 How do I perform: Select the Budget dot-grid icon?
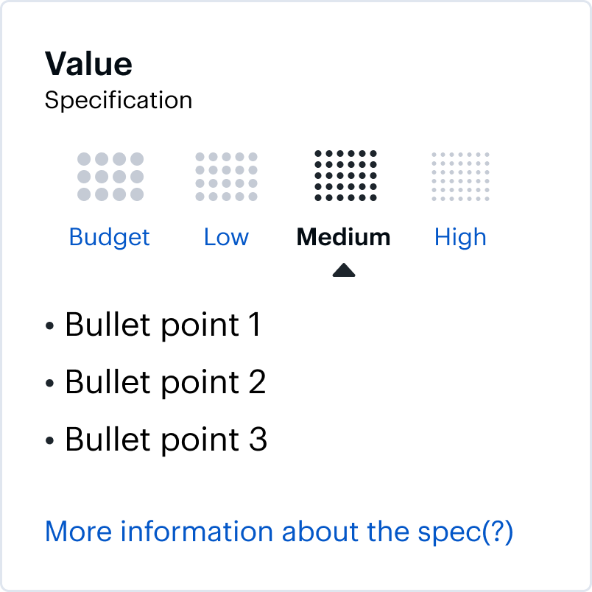tap(110, 177)
